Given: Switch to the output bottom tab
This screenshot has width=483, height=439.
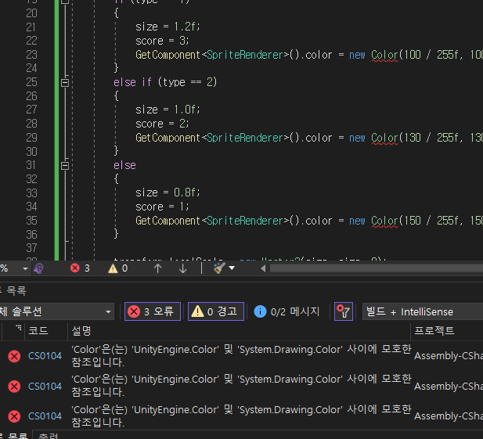Looking at the screenshot, I should point(49,436).
